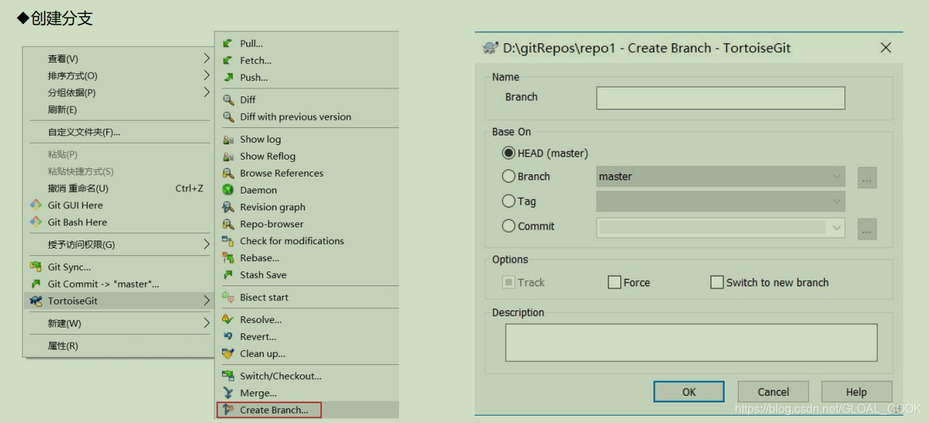Enable the Force checkbox
929x423 pixels.
pos(614,282)
